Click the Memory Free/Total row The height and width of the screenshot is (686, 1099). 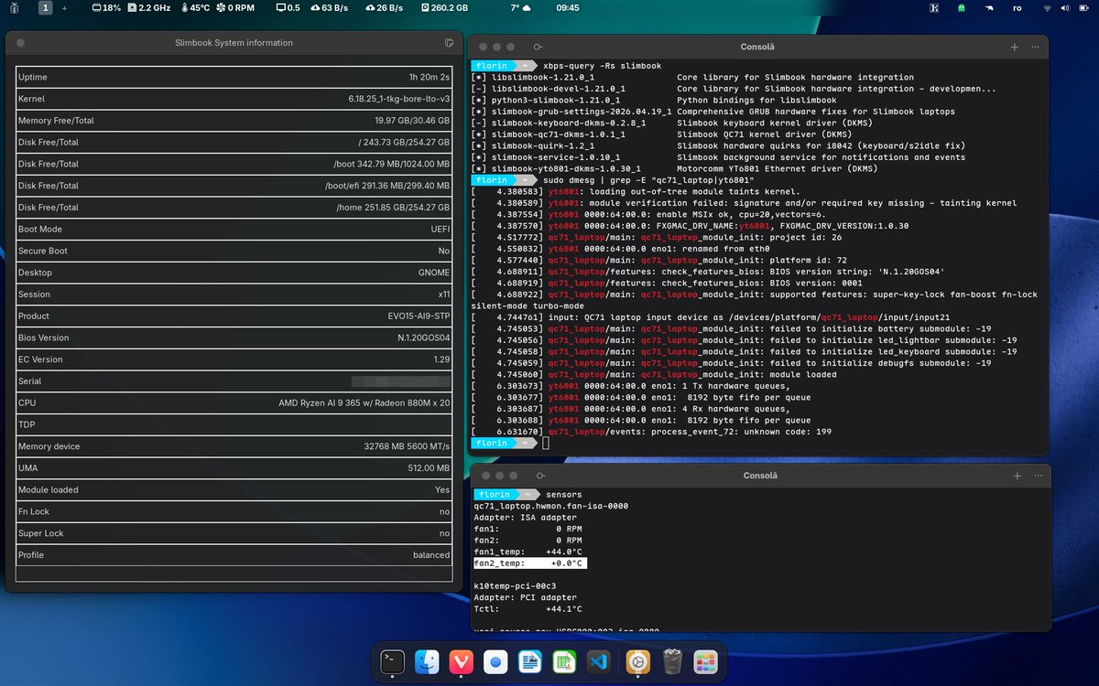click(x=234, y=121)
